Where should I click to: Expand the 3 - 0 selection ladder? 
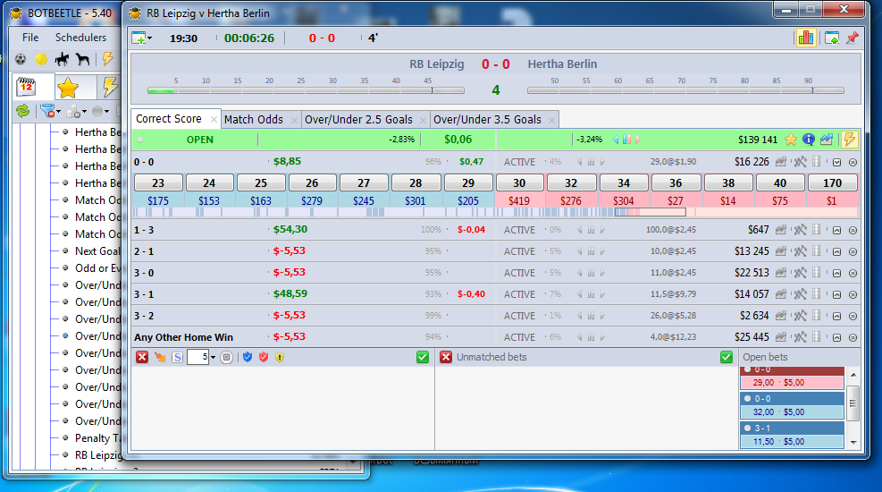click(837, 273)
